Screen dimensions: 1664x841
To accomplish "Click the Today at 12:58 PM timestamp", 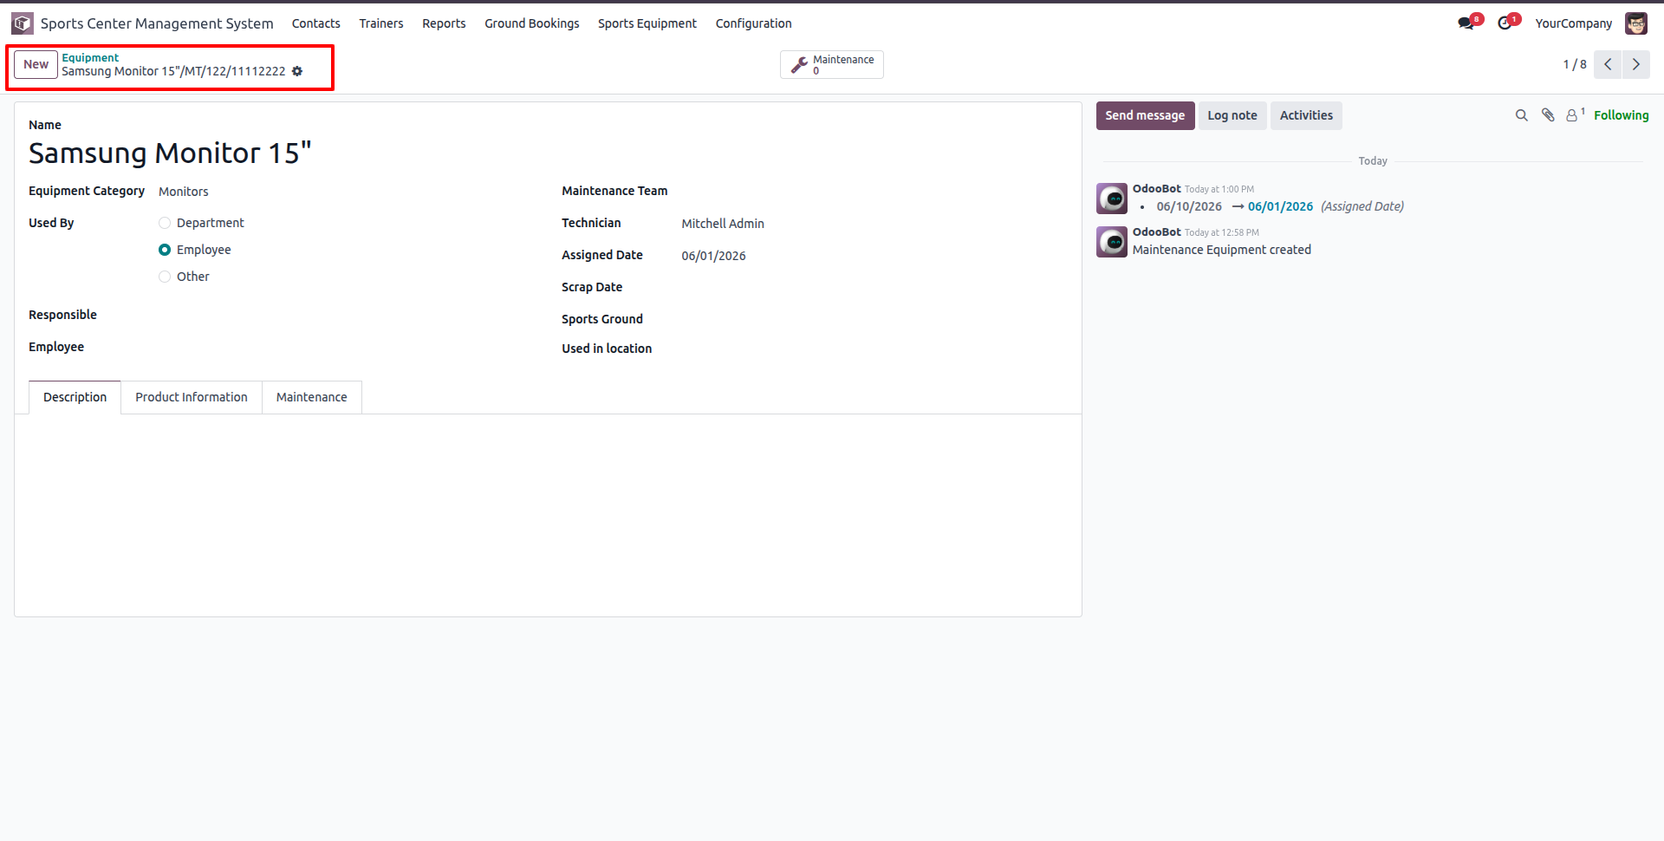I will tap(1222, 232).
